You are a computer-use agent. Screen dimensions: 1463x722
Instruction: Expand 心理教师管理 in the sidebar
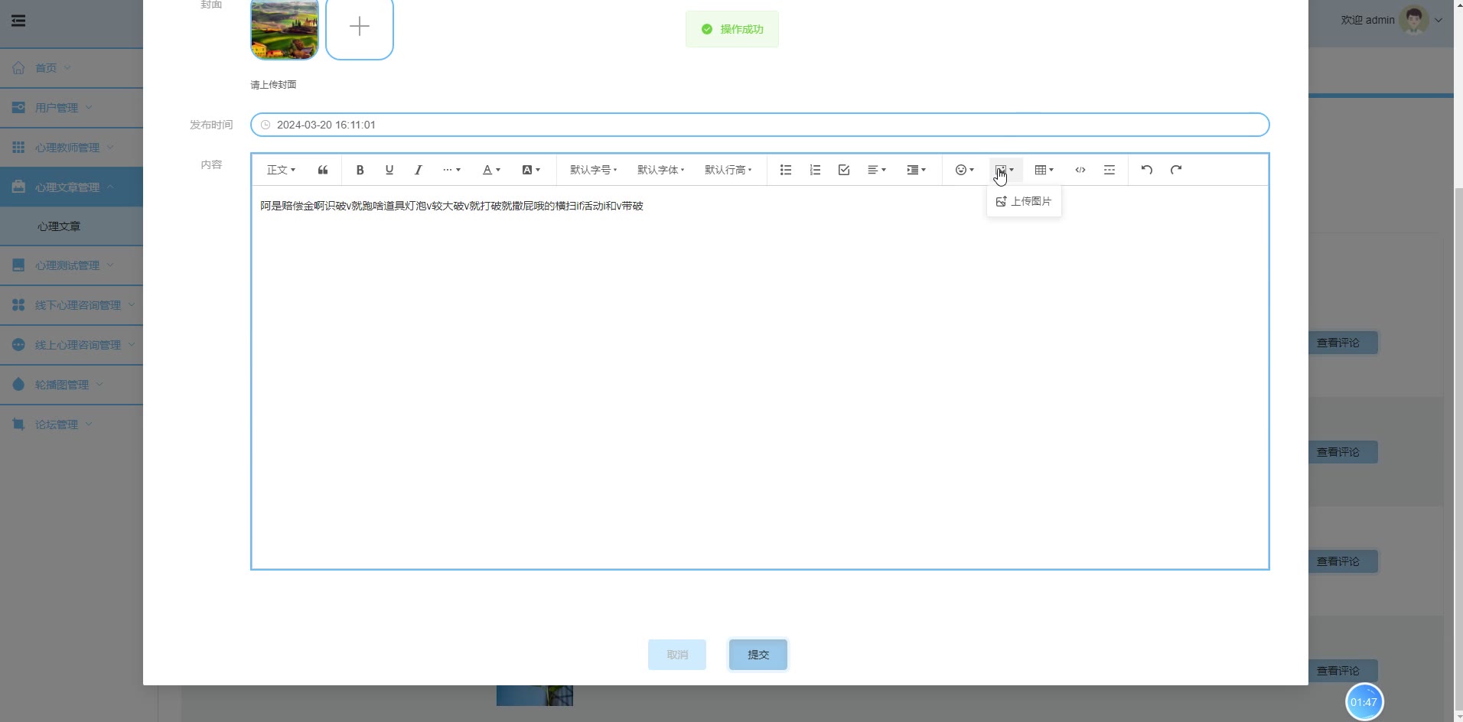(71, 148)
